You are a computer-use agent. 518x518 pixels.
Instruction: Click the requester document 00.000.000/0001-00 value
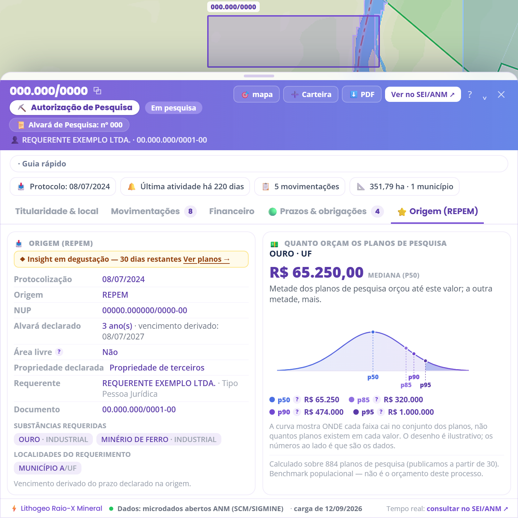(139, 410)
